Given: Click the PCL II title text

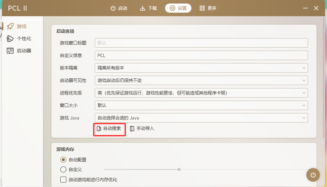Looking at the screenshot, I should click(17, 8).
